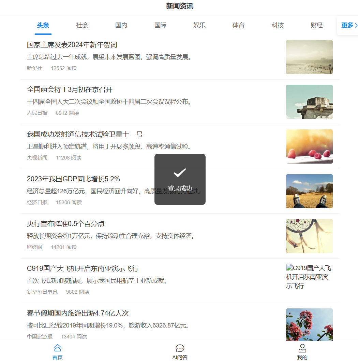The image size is (358, 362).
Task: Open the 国际 tab
Action: (x=160, y=25)
